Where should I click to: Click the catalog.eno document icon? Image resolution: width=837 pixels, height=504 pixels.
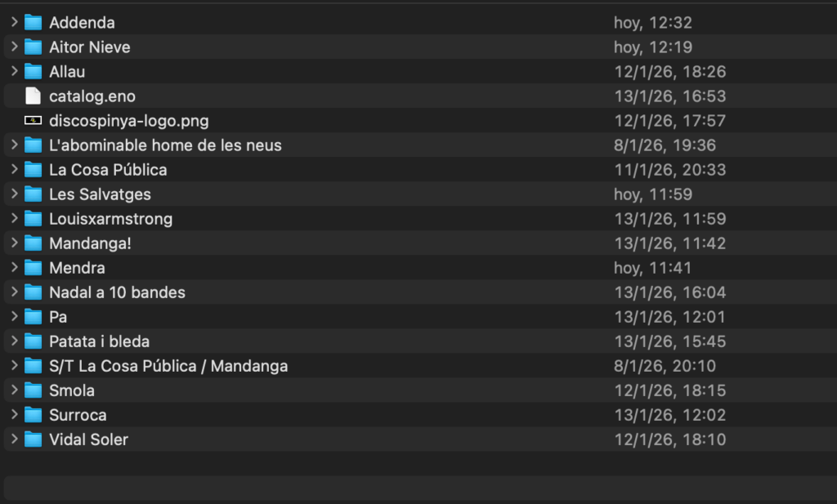click(33, 96)
